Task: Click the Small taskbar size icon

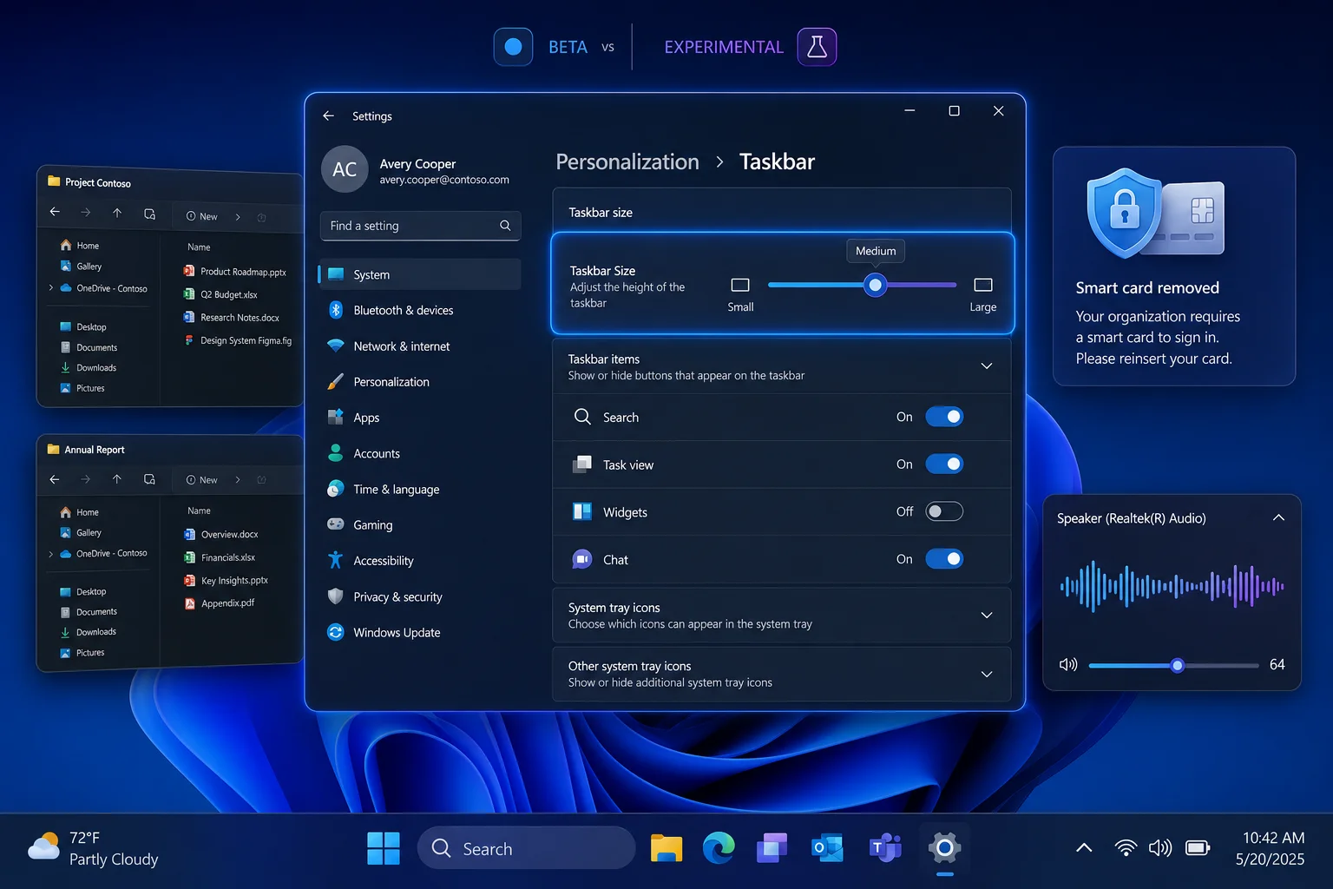Action: [x=740, y=285]
